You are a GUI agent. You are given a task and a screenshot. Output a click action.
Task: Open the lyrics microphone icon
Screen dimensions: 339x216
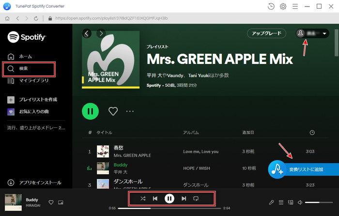[271, 202]
